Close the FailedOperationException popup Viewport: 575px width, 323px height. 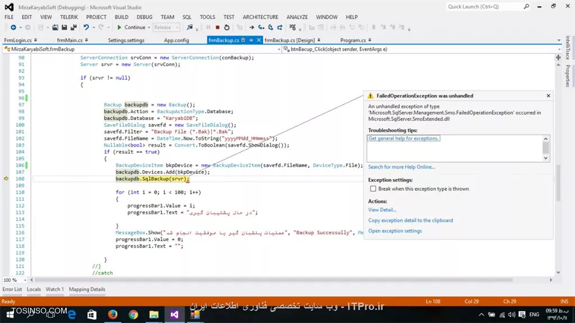click(548, 96)
